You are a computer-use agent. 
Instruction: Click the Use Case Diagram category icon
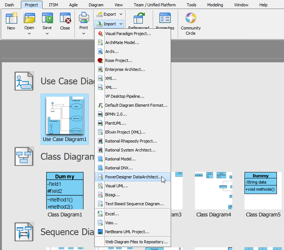pos(24,81)
